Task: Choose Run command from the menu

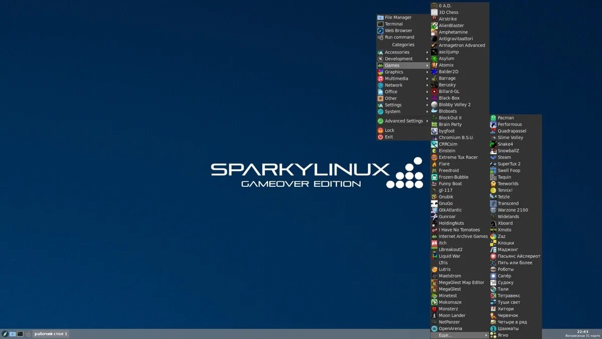Action: (x=403, y=37)
